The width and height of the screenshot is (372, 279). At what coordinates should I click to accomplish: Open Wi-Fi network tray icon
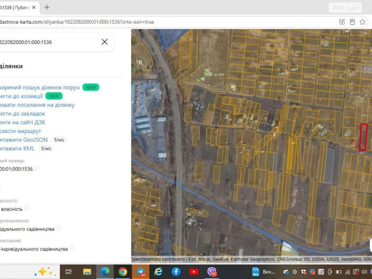point(348,272)
